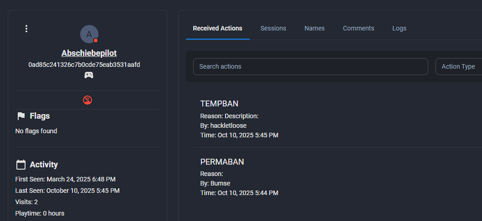Open the Comments tab
The image size is (482, 221).
coord(359,28)
